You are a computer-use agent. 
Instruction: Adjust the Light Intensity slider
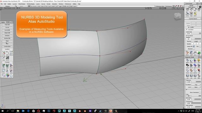pyautogui.click(x=196, y=107)
